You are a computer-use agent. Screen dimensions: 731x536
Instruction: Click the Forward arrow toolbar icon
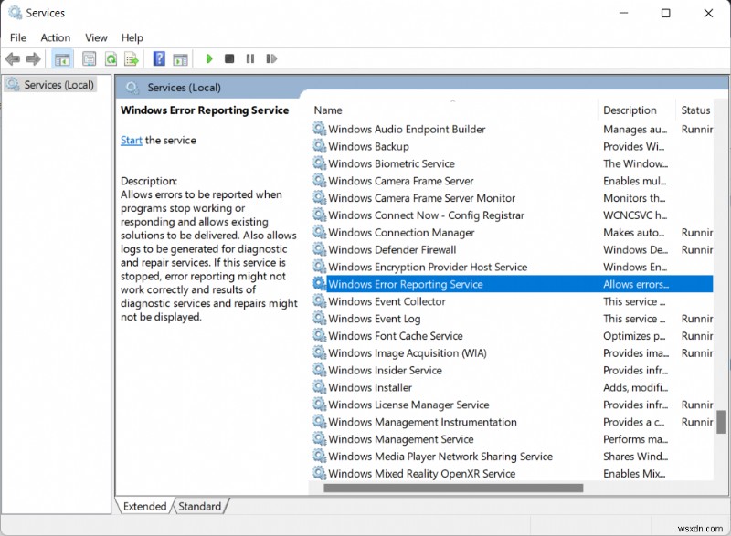pyautogui.click(x=33, y=59)
